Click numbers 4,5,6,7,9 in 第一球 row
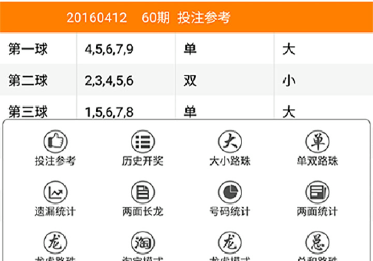This screenshot has width=373, height=261. tap(109, 50)
